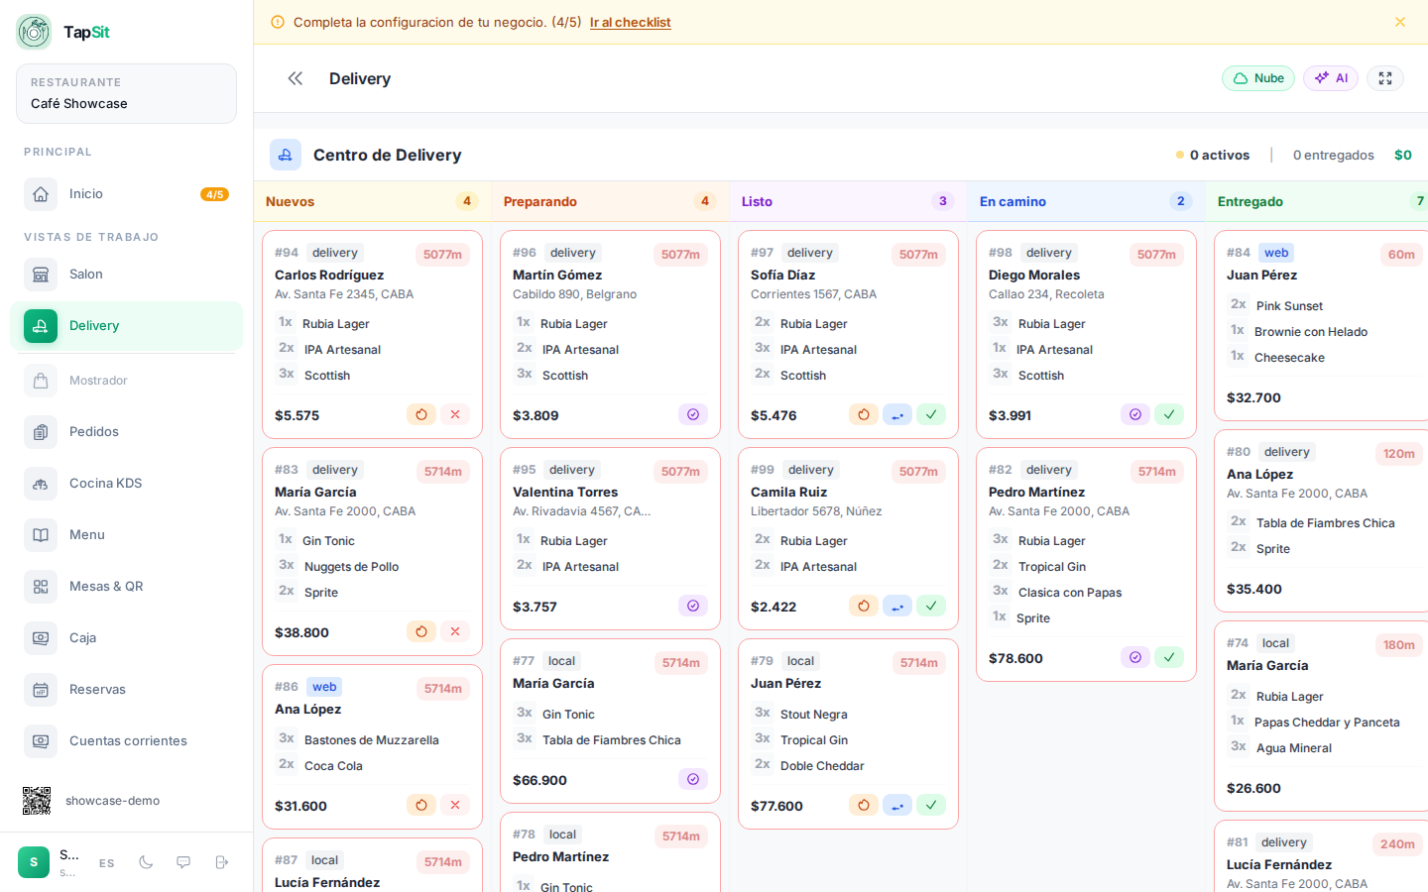
Task: Click the purple check-circle icon on order #77
Action: [x=693, y=779]
